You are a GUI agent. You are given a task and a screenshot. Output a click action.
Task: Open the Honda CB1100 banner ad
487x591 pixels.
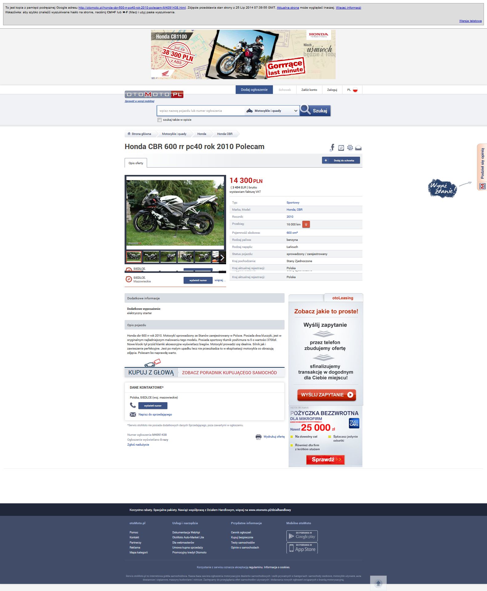[x=243, y=55]
